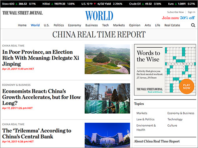
Task: Click the About China Real Time Report heading
Action: (157, 141)
